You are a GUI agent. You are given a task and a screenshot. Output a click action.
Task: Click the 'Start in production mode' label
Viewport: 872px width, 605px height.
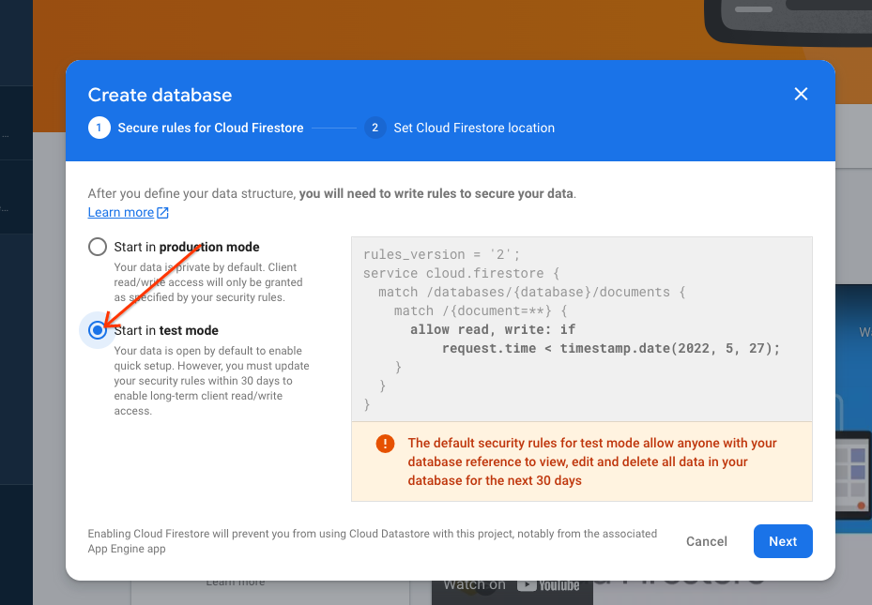[x=187, y=247]
